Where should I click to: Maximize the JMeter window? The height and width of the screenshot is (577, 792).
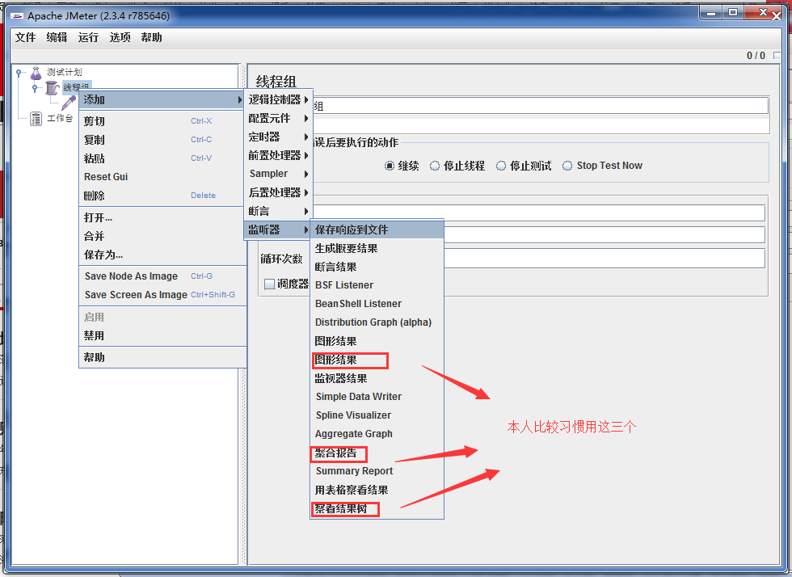[733, 14]
